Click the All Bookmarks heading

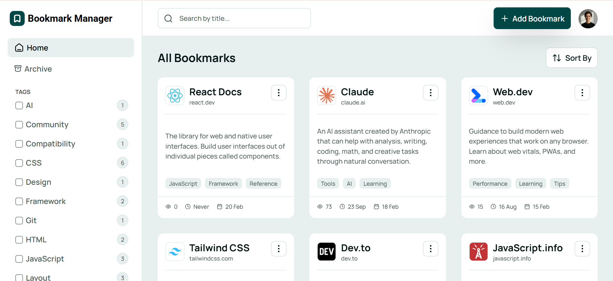197,58
